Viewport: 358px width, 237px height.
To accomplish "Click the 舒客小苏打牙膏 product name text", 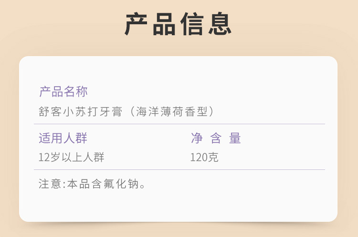I will tap(84, 111).
